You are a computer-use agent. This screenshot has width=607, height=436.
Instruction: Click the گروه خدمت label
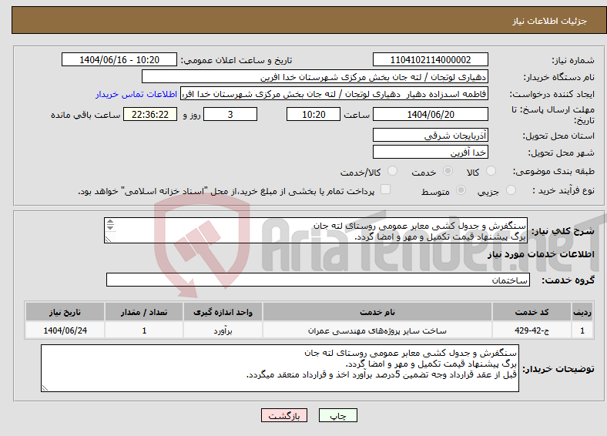click(568, 280)
